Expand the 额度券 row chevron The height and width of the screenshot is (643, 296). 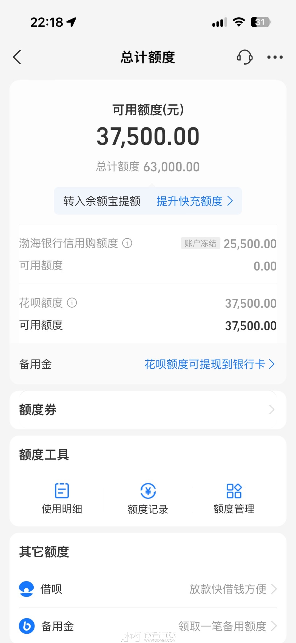(272, 410)
